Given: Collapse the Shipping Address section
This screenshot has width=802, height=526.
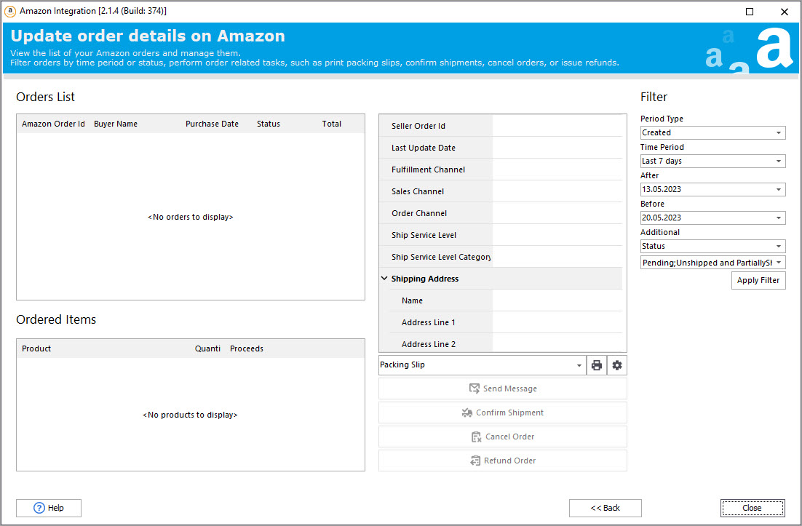Looking at the screenshot, I should [x=384, y=279].
